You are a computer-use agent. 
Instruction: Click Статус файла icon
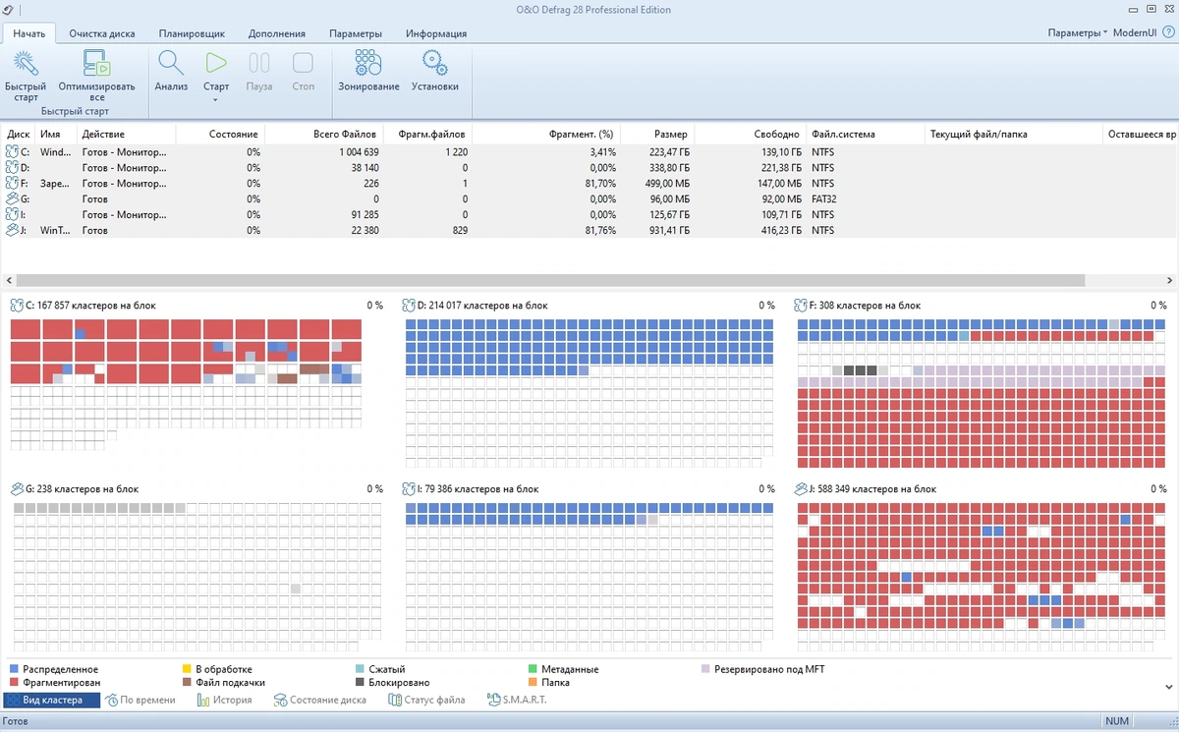[x=395, y=700]
